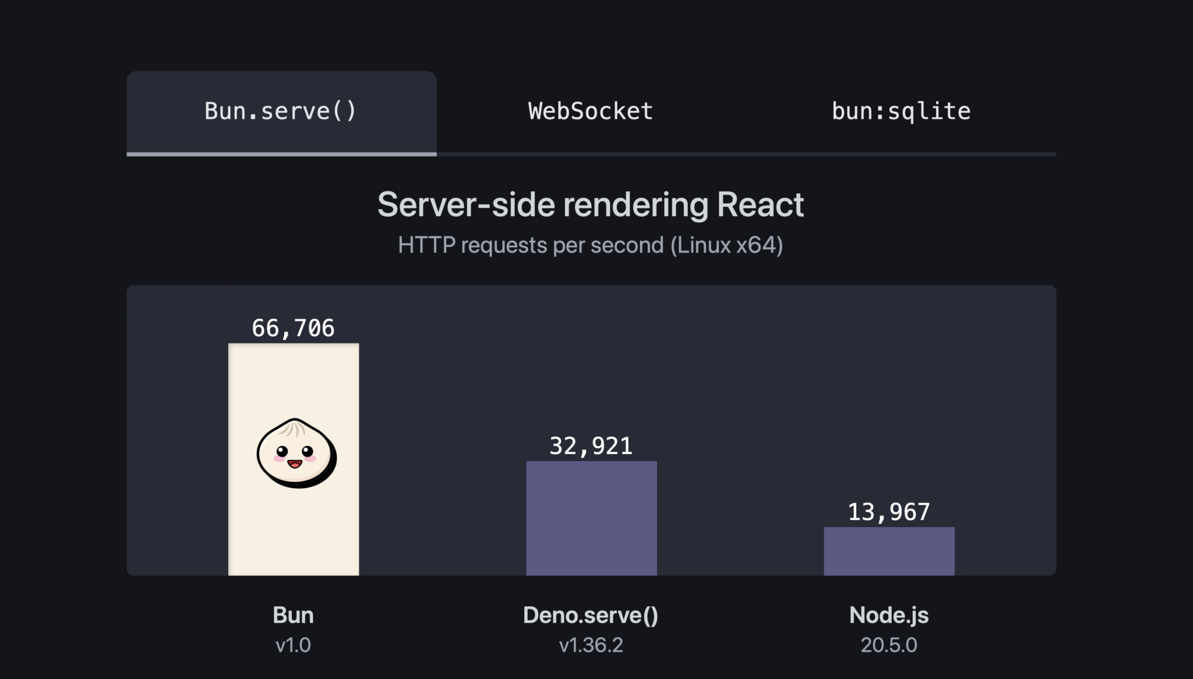Click the v1.36.2 version text
Screen dimensions: 1193x679
(x=591, y=645)
